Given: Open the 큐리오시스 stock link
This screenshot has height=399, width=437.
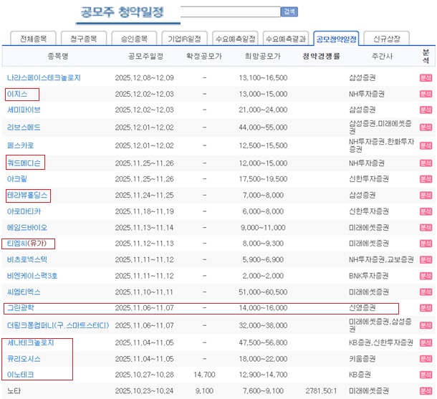Looking at the screenshot, I should pyautogui.click(x=24, y=359).
